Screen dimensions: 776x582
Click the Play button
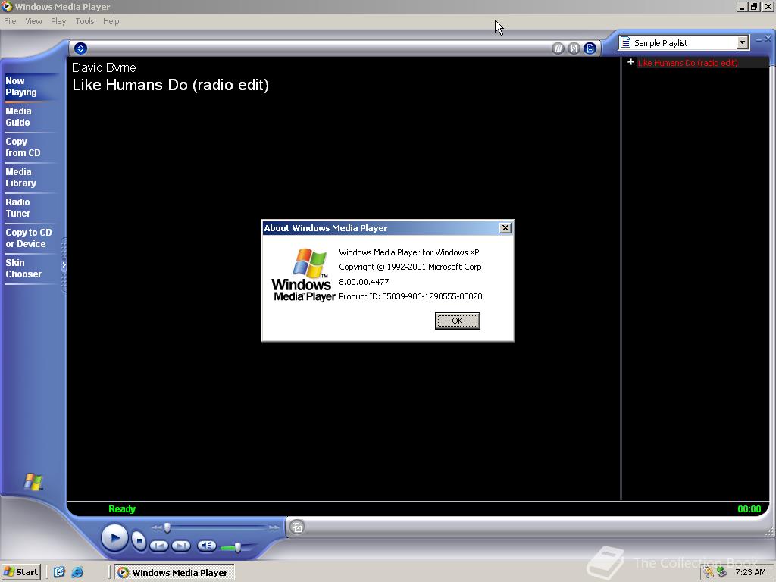[115, 538]
